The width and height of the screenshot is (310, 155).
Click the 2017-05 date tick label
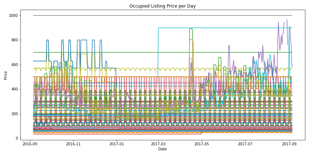coord(201,144)
